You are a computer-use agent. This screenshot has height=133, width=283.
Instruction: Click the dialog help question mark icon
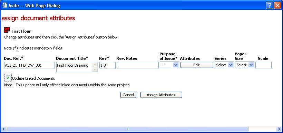(270, 5)
